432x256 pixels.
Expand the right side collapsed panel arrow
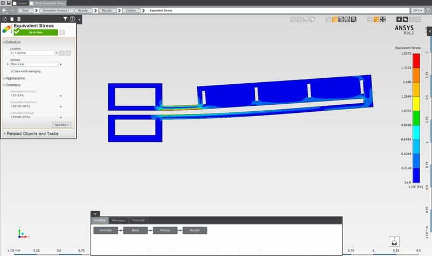coord(429,31)
